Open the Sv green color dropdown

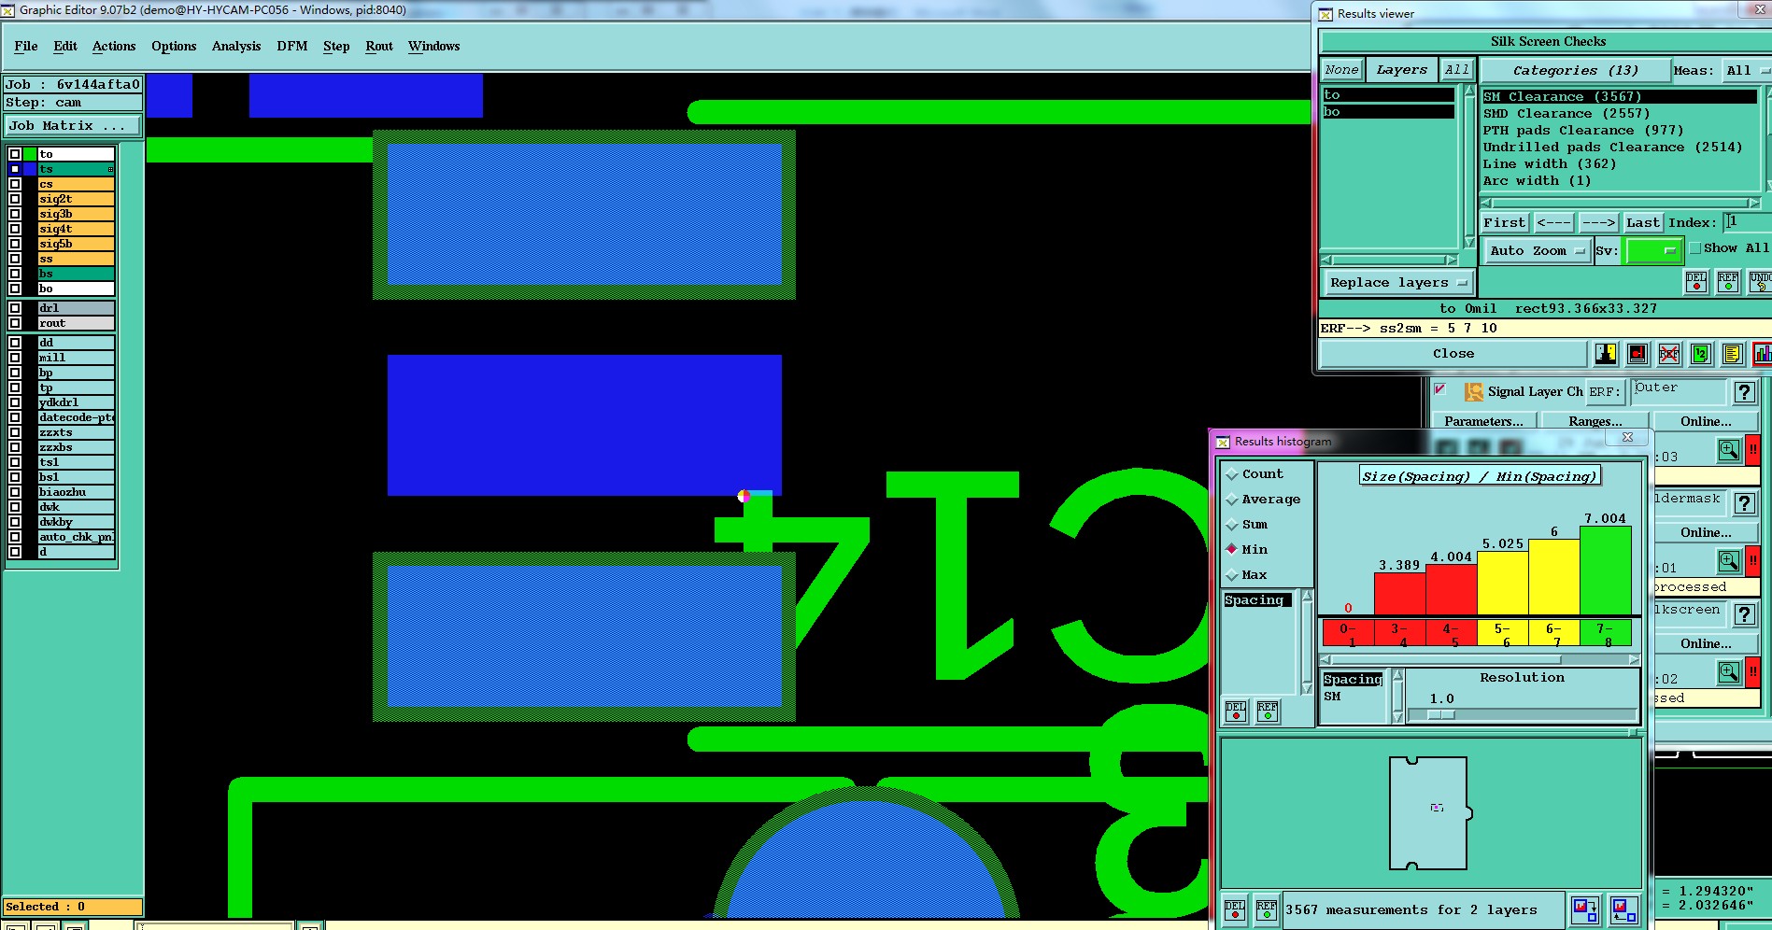tap(1653, 250)
